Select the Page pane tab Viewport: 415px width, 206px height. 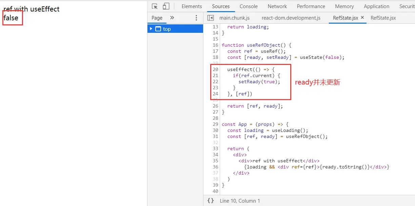point(157,18)
